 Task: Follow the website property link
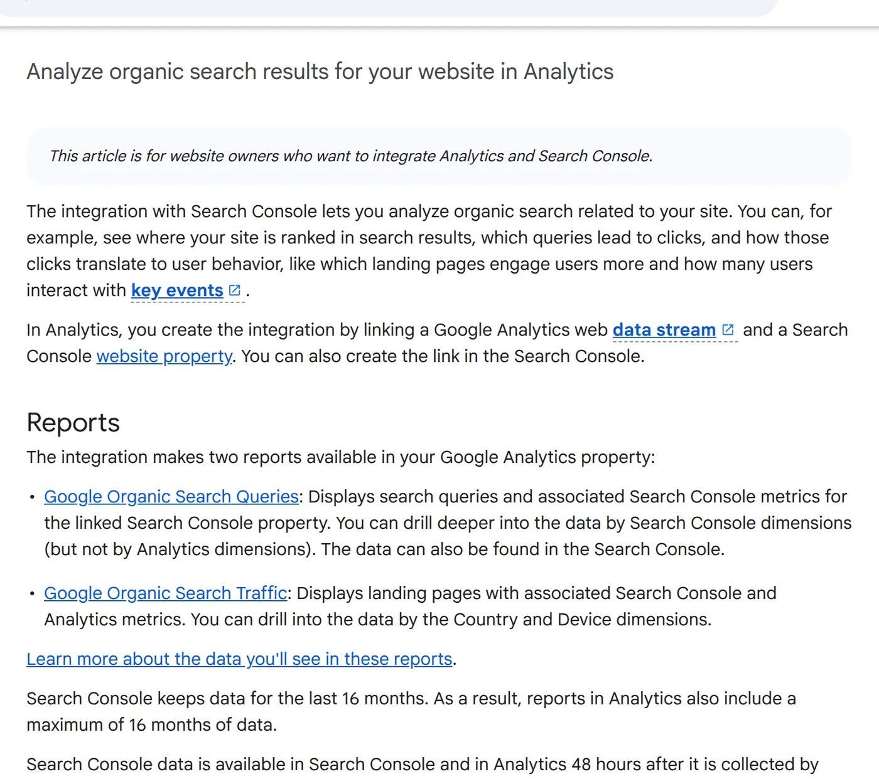164,356
